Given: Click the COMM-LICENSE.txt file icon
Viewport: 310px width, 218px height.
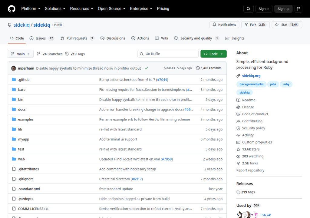Looking at the screenshot, I should point(14,209).
